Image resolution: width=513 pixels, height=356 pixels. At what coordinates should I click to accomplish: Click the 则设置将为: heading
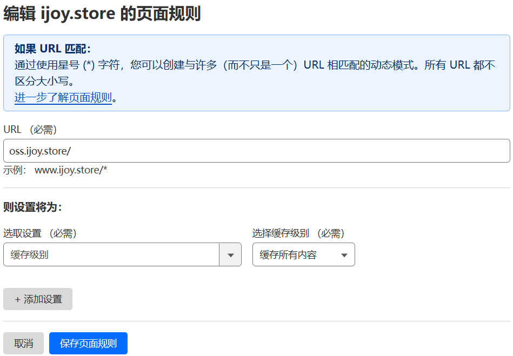[33, 207]
